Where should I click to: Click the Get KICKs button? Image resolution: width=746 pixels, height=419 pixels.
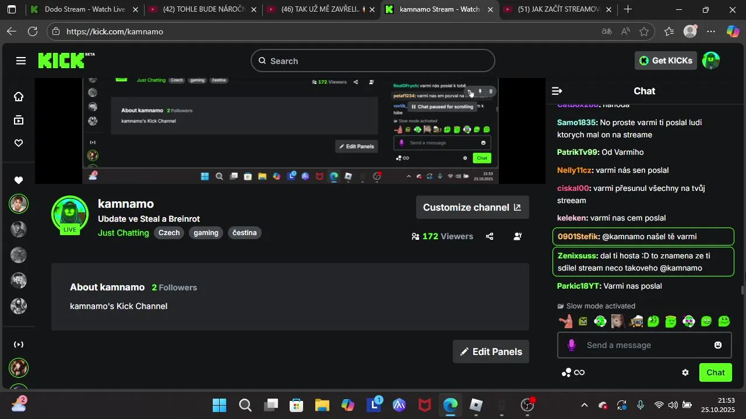tap(666, 61)
